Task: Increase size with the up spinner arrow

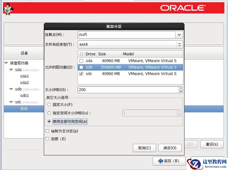Action: pyautogui.click(x=181, y=88)
